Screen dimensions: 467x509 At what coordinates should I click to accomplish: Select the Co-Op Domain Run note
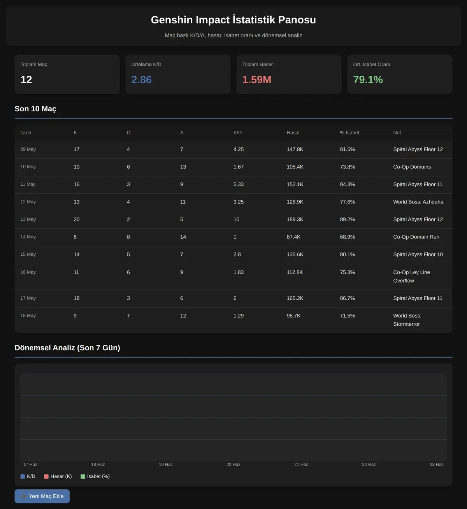click(416, 237)
